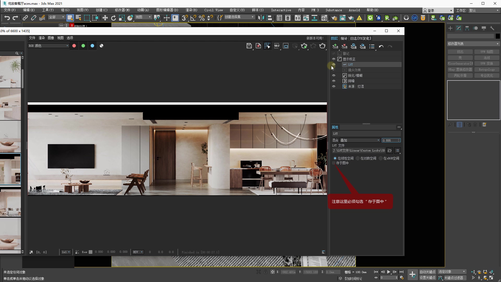Select 在对数空间 radio option

[358, 158]
